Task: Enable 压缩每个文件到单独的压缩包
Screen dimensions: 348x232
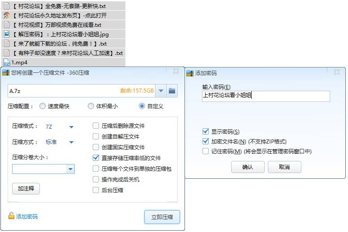Action: (x=96, y=169)
